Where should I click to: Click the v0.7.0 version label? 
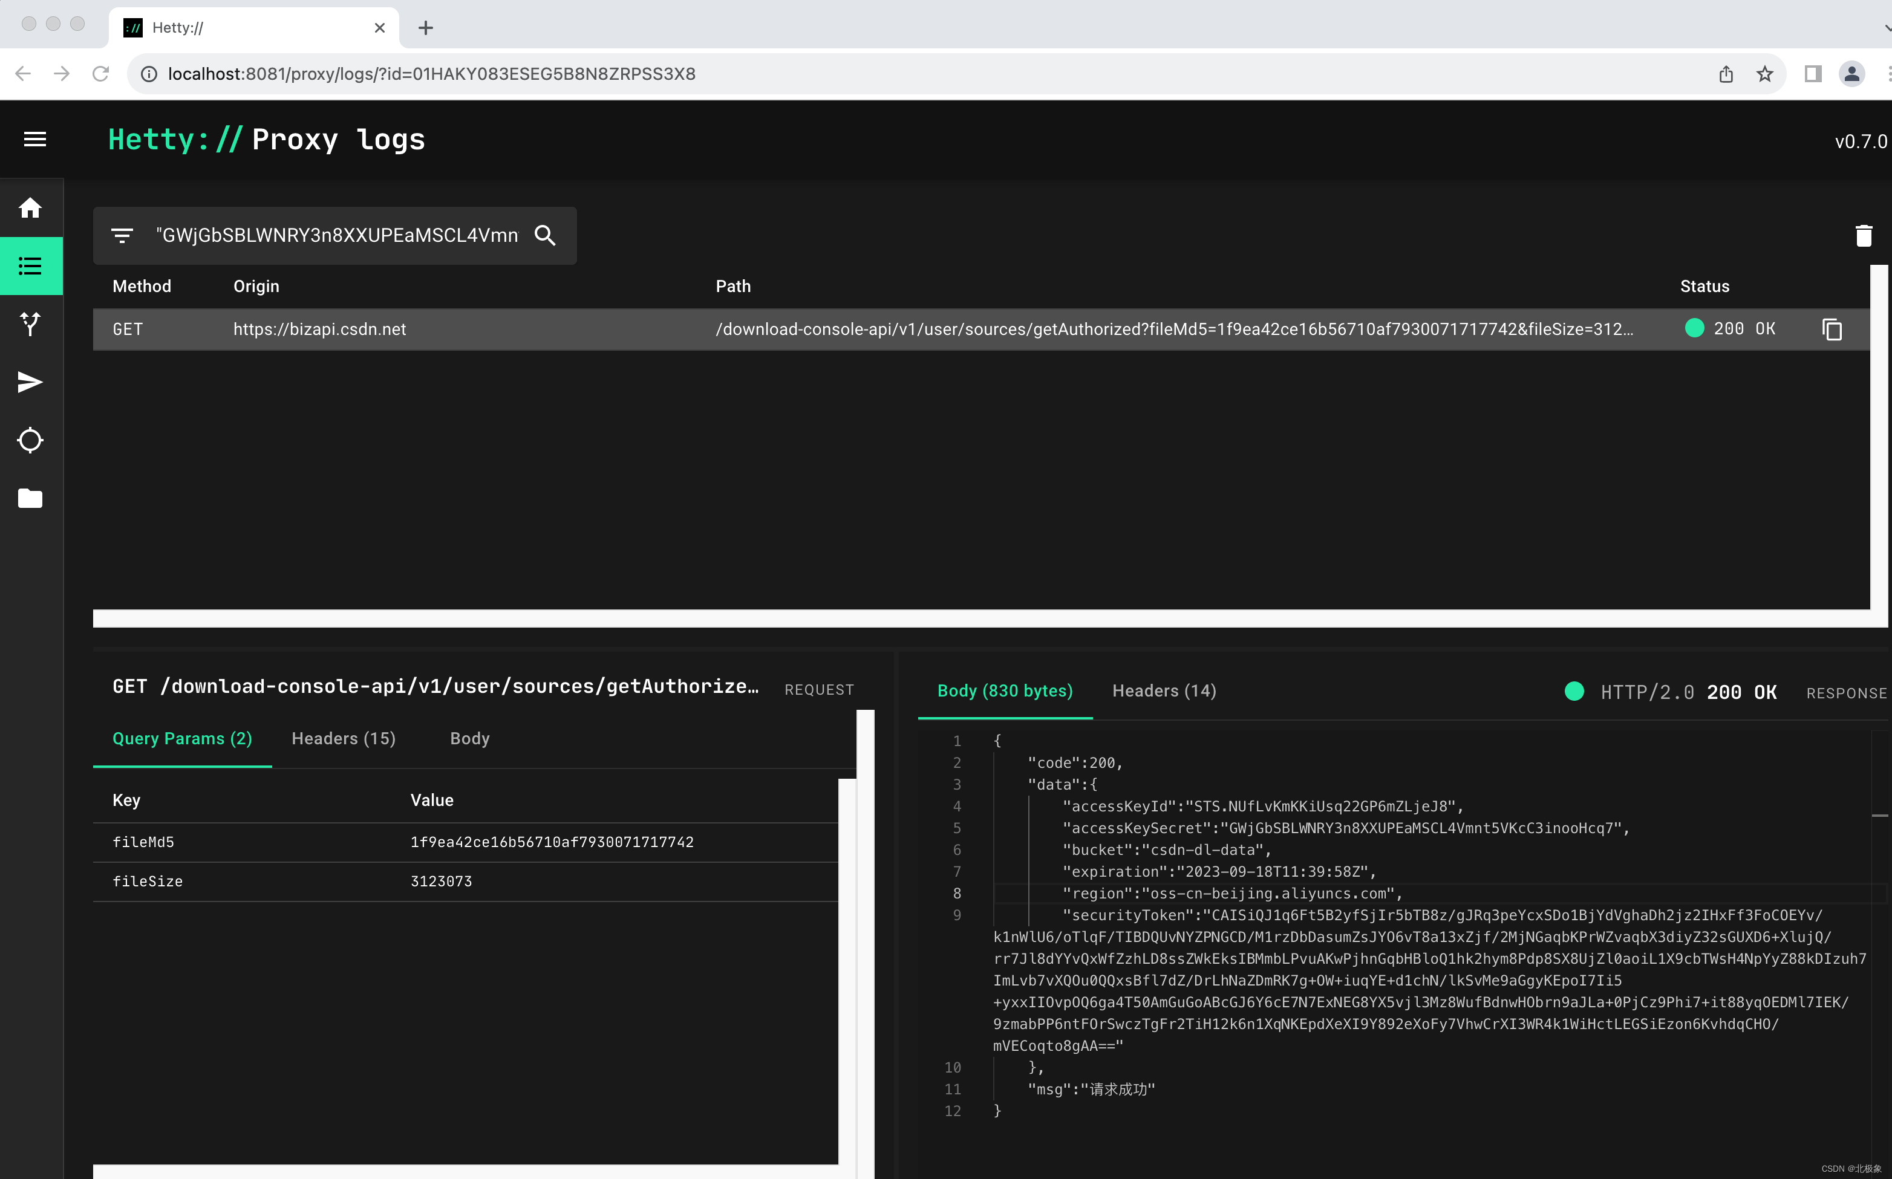tap(1861, 142)
